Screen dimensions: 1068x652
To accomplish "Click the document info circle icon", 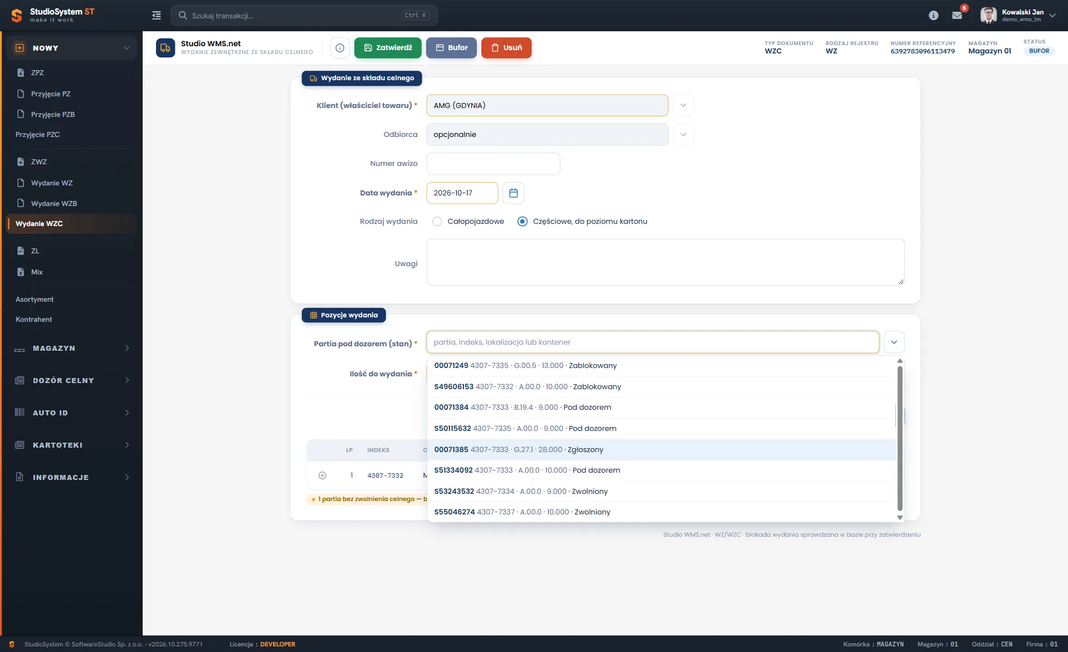I will (x=340, y=48).
